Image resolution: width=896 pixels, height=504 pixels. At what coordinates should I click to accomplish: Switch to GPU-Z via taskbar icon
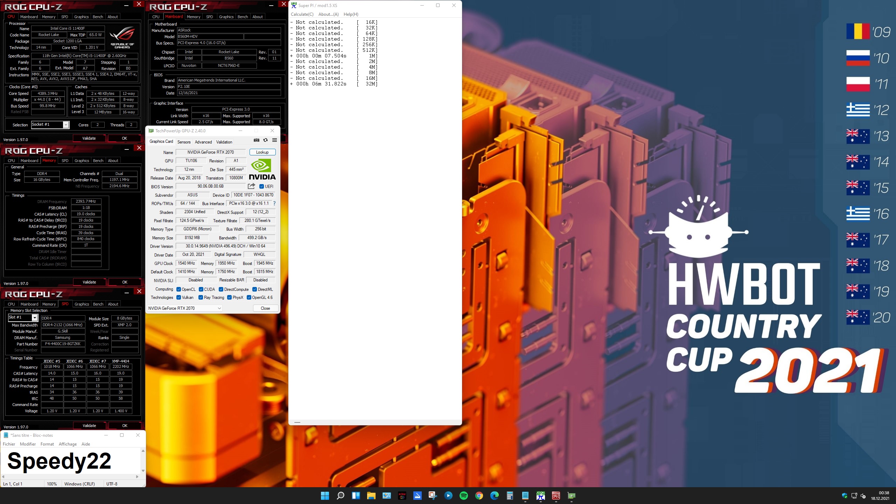572,496
